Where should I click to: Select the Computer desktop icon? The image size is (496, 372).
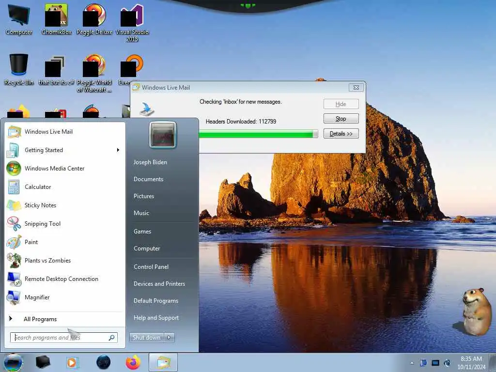19,19
